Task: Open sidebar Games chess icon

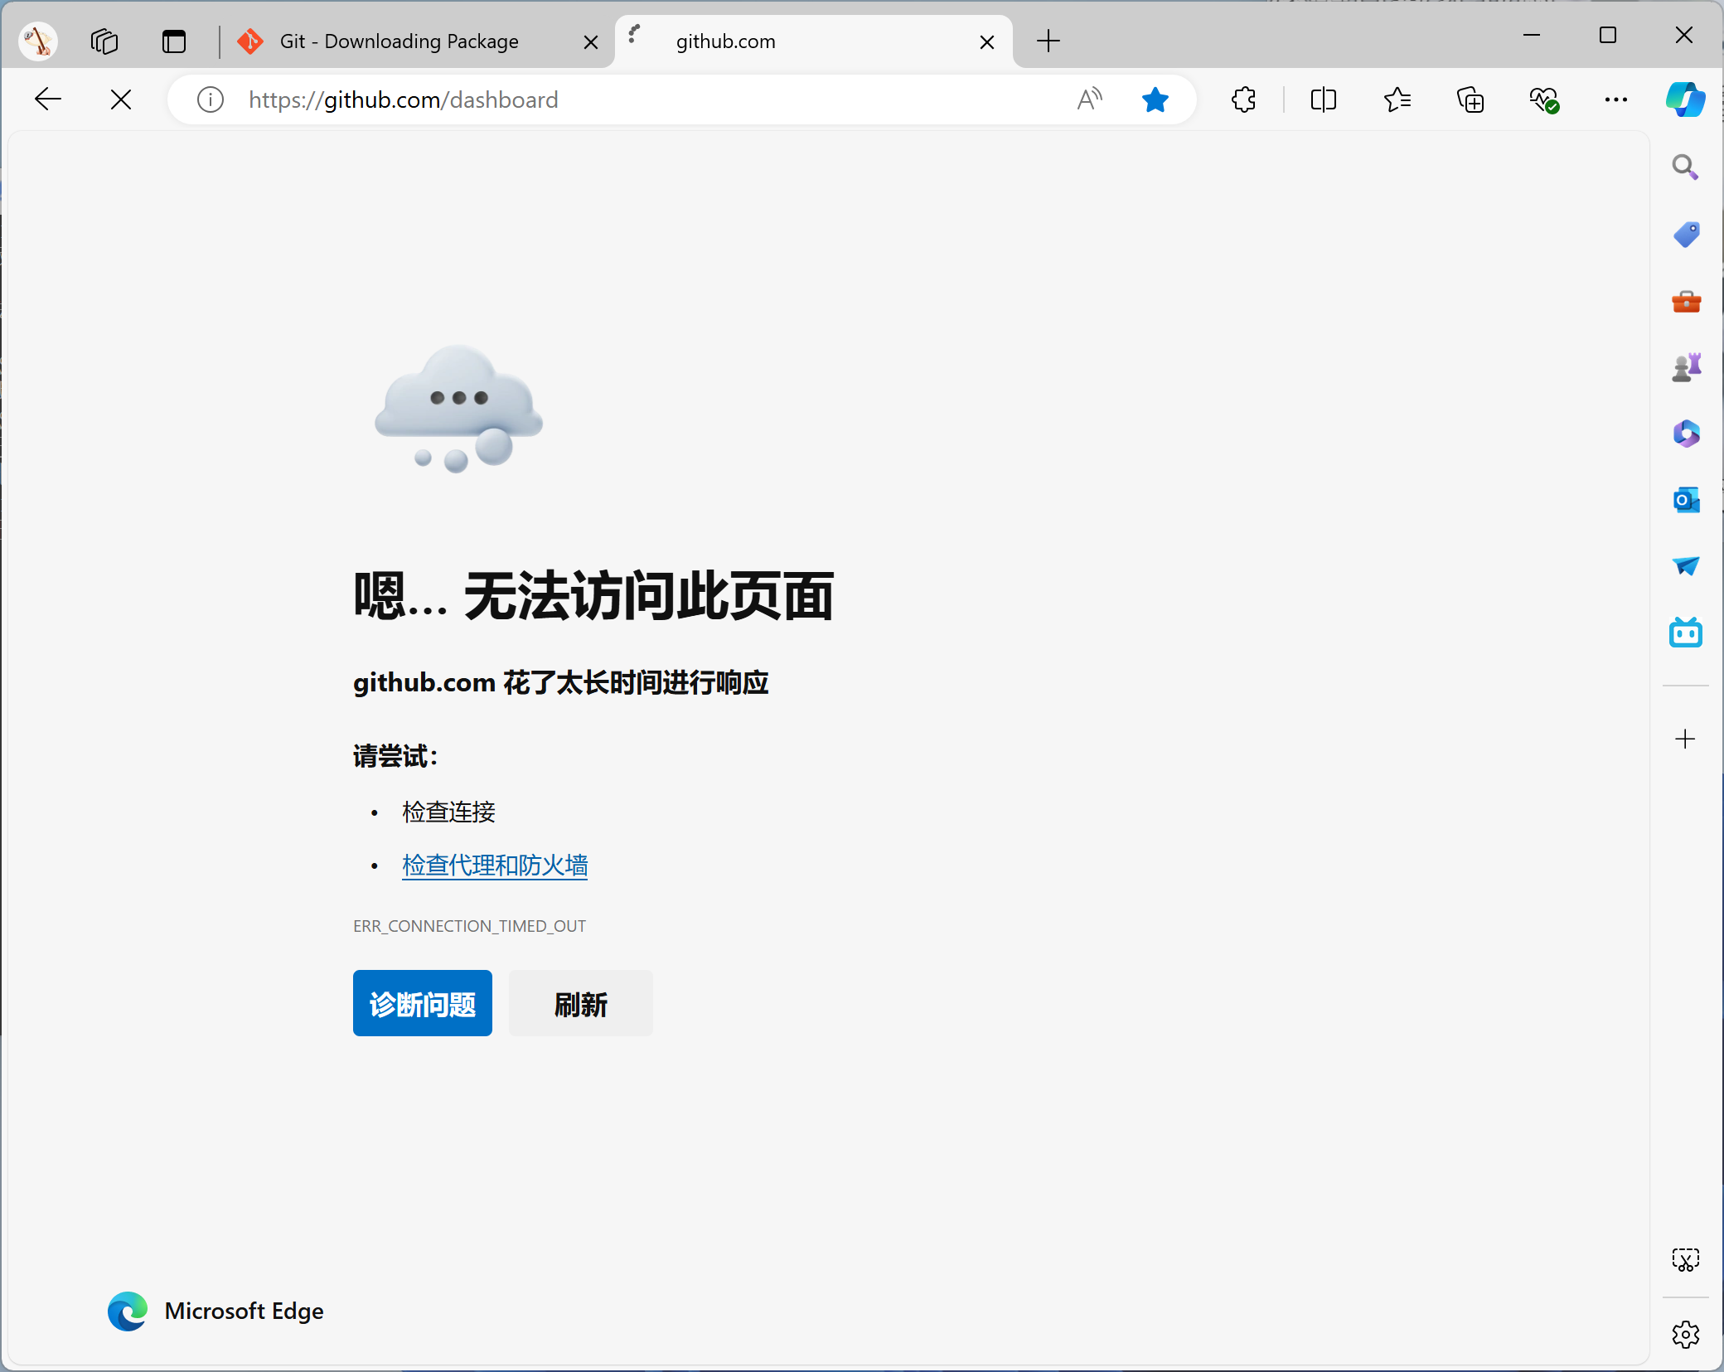Action: click(1686, 367)
